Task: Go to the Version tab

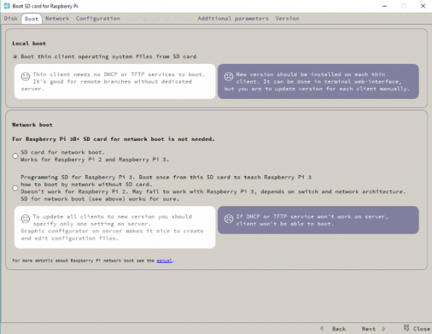Action: (x=287, y=18)
